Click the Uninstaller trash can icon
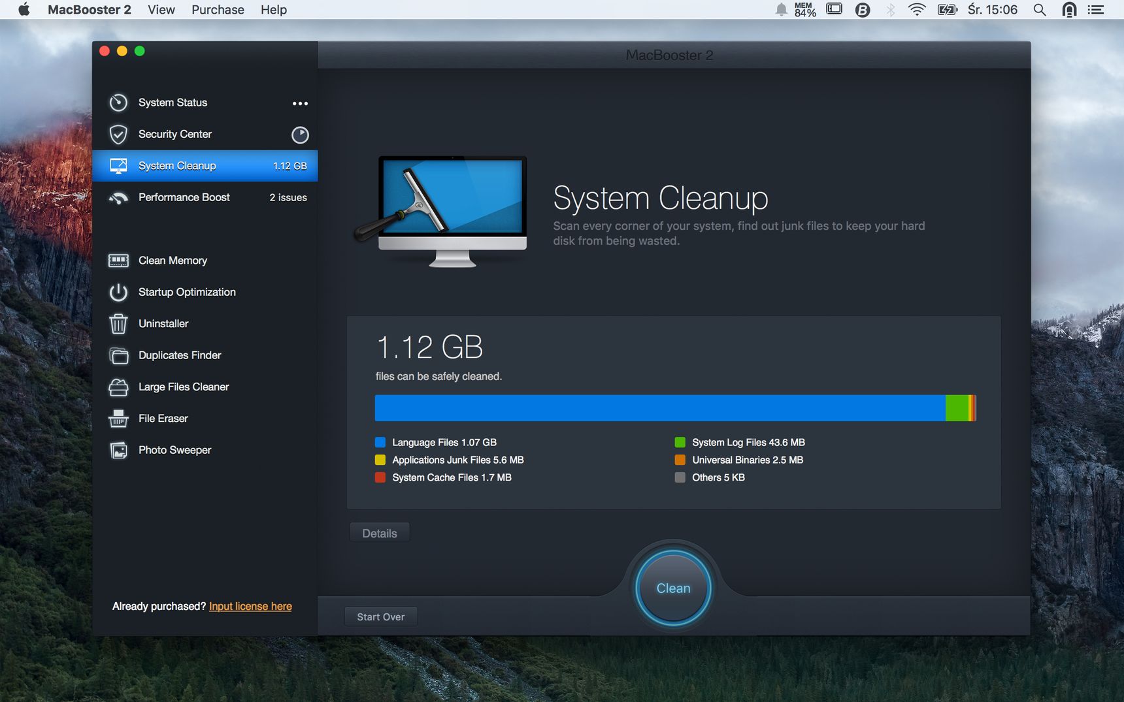The height and width of the screenshot is (702, 1124). (x=118, y=324)
